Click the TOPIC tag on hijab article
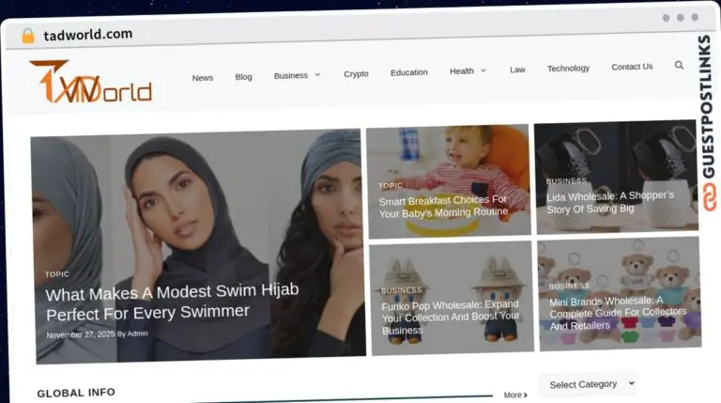The height and width of the screenshot is (403, 721). coord(57,274)
